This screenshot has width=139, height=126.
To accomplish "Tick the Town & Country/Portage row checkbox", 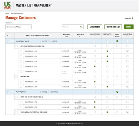I will point(16,112).
